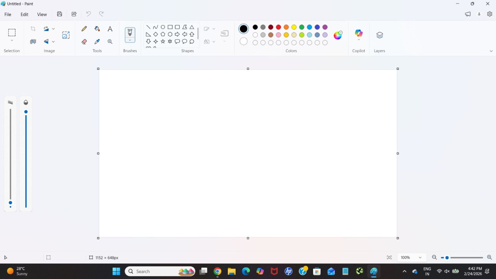The width and height of the screenshot is (496, 279).
Task: Click the Zoom to fit icon in status bar
Action: click(389, 257)
